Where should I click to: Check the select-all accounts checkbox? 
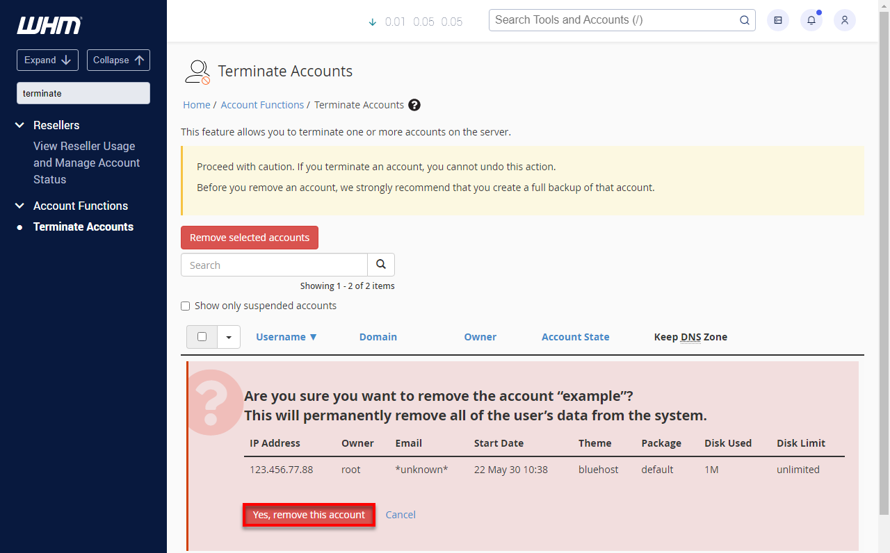click(x=202, y=337)
